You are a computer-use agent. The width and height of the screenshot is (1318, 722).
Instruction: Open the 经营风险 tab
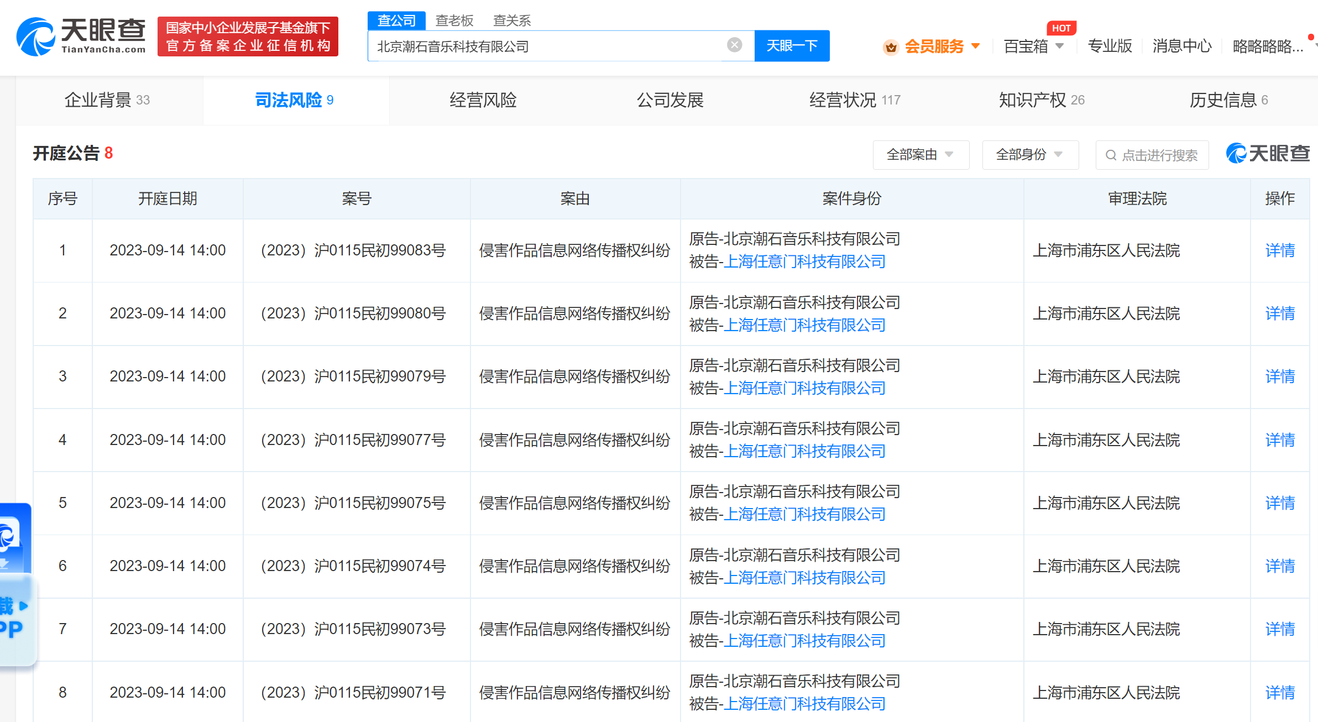(x=483, y=100)
